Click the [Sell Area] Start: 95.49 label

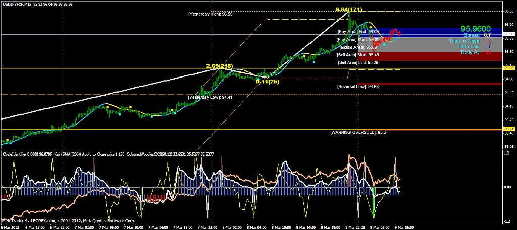[x=358, y=55]
